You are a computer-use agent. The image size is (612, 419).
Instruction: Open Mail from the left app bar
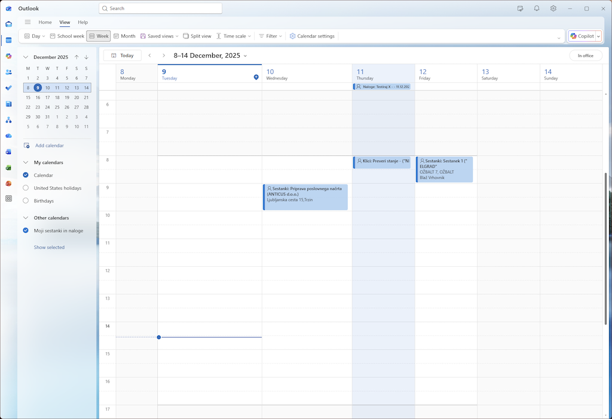[x=8, y=24]
